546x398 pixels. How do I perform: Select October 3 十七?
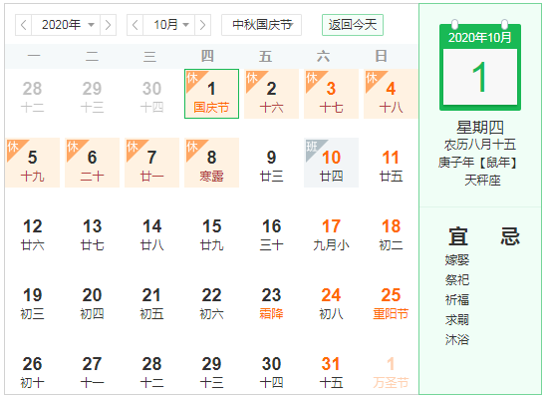[331, 94]
